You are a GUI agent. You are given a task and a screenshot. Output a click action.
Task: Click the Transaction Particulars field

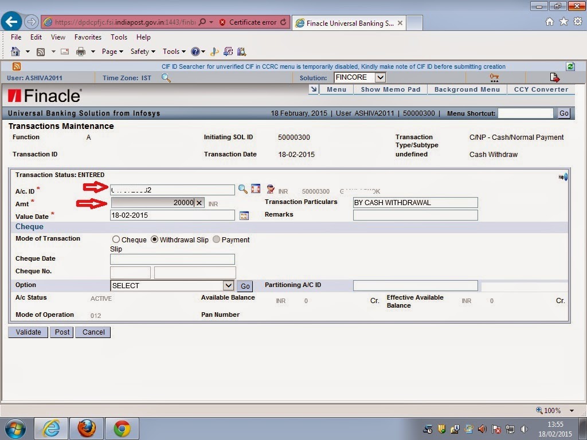(x=416, y=202)
